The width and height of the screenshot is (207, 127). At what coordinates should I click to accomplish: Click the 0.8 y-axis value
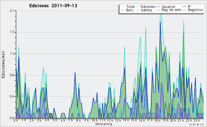12,75
